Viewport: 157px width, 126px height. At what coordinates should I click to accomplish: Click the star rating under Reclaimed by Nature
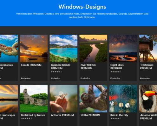pyautogui.click(x=26, y=118)
